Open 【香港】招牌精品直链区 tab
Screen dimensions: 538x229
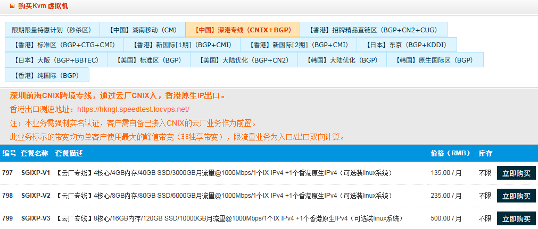(x=374, y=30)
